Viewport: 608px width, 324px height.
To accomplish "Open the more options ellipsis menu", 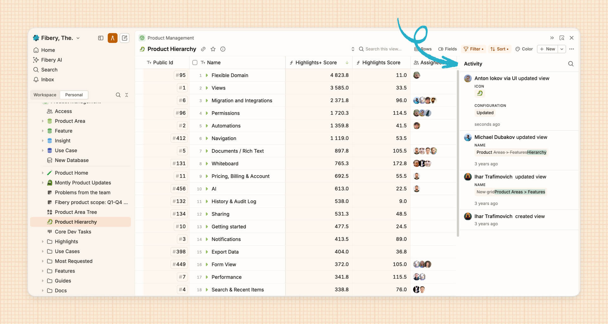I will coord(572,49).
